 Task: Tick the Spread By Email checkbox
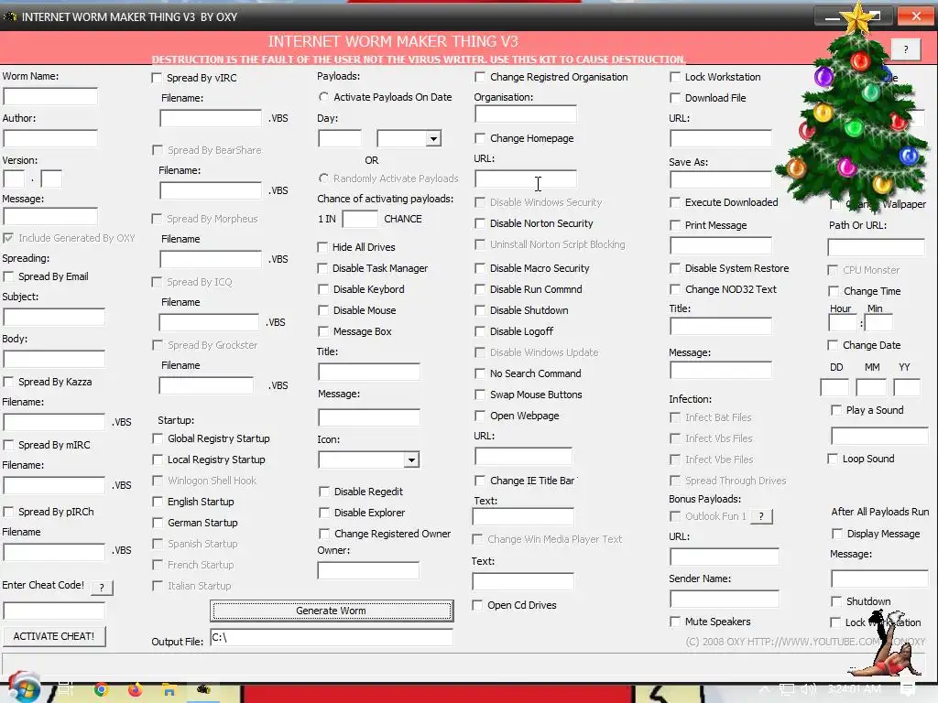8,276
